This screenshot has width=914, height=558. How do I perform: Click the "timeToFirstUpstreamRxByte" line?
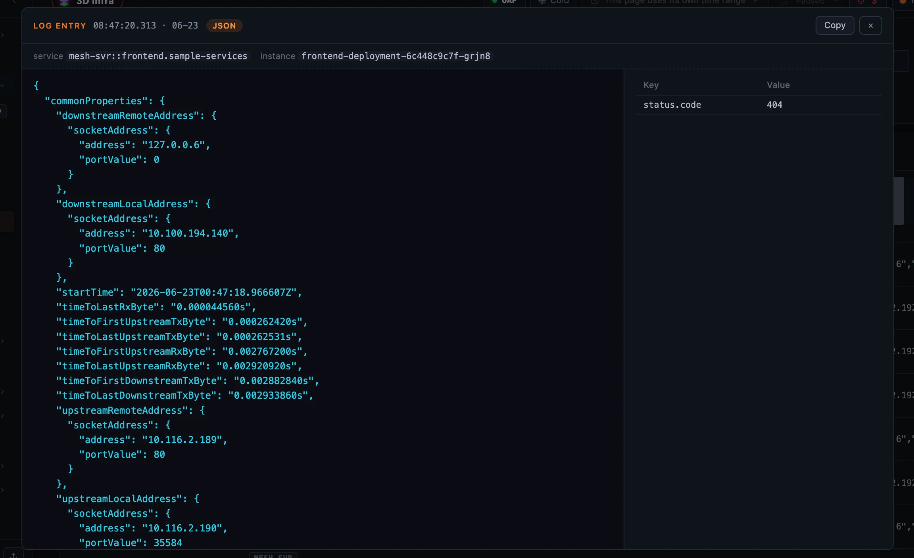(182, 351)
